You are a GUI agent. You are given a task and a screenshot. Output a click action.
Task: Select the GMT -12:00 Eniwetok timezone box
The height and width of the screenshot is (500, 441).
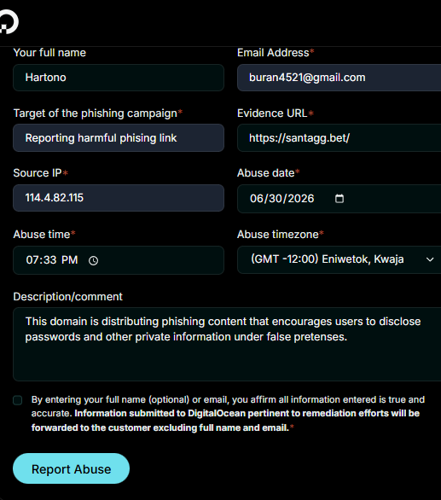[x=339, y=259]
